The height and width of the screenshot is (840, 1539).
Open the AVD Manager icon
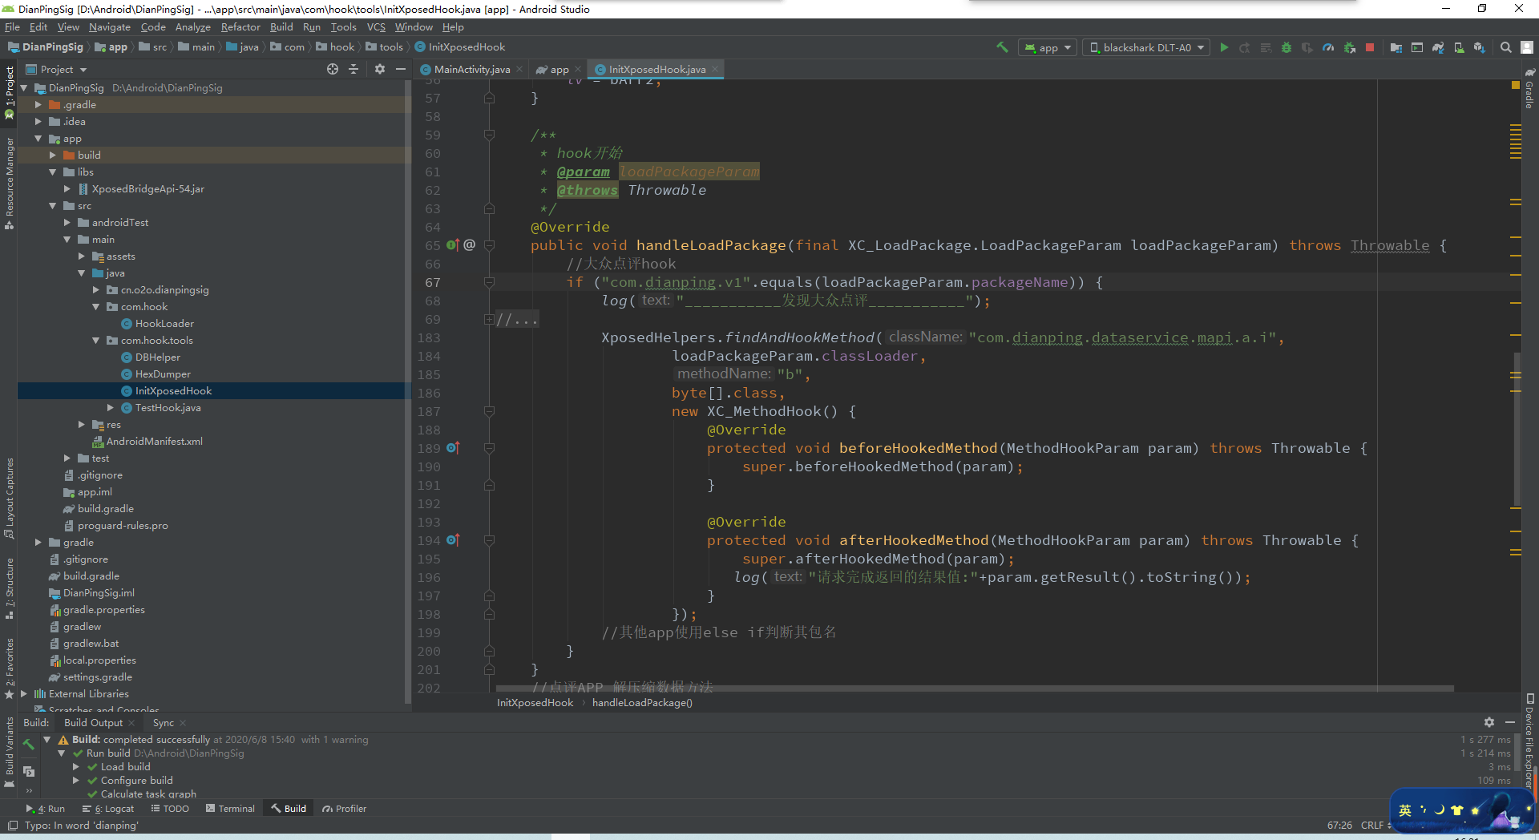point(1459,47)
